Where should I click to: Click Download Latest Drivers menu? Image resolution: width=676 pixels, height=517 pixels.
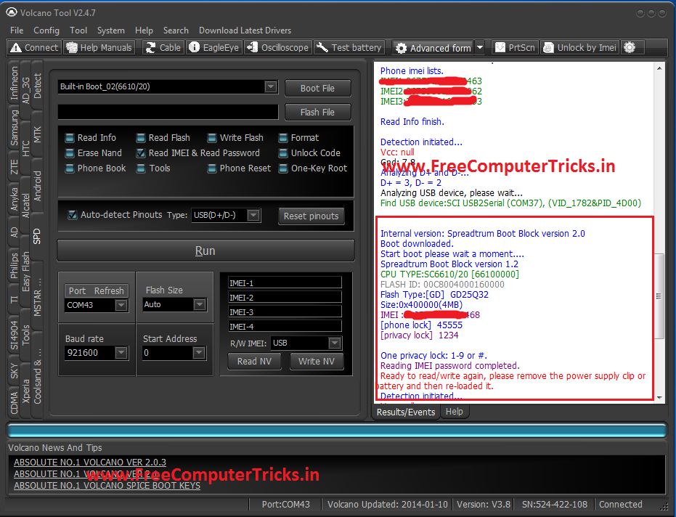point(245,30)
